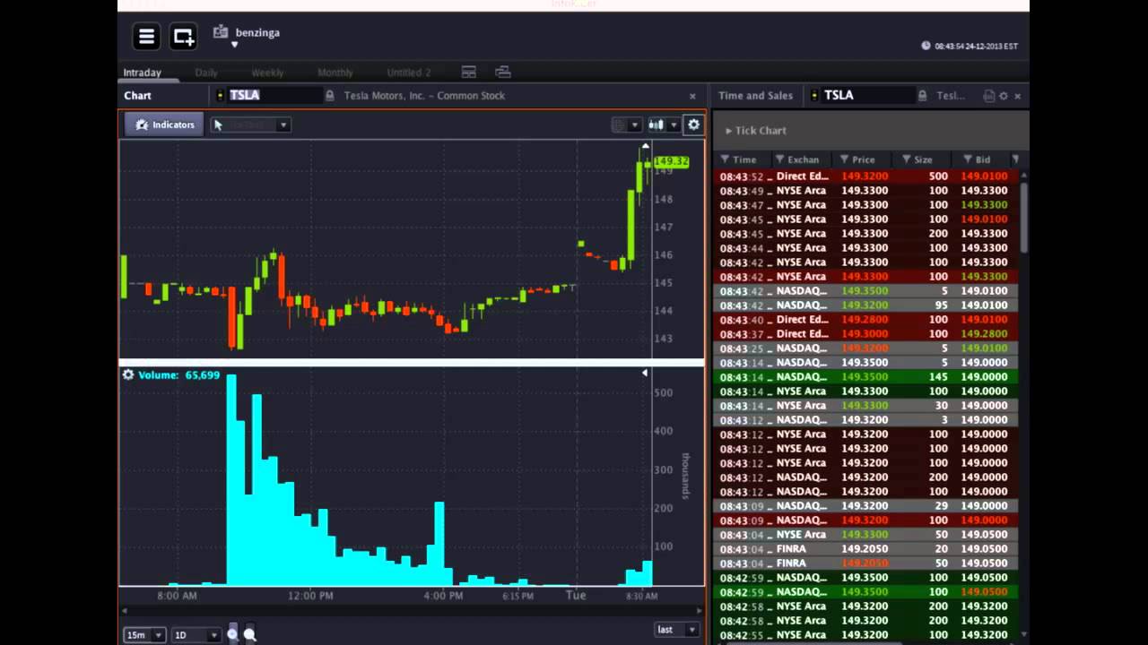
Task: Open the Indicators menu
Action: [x=165, y=125]
